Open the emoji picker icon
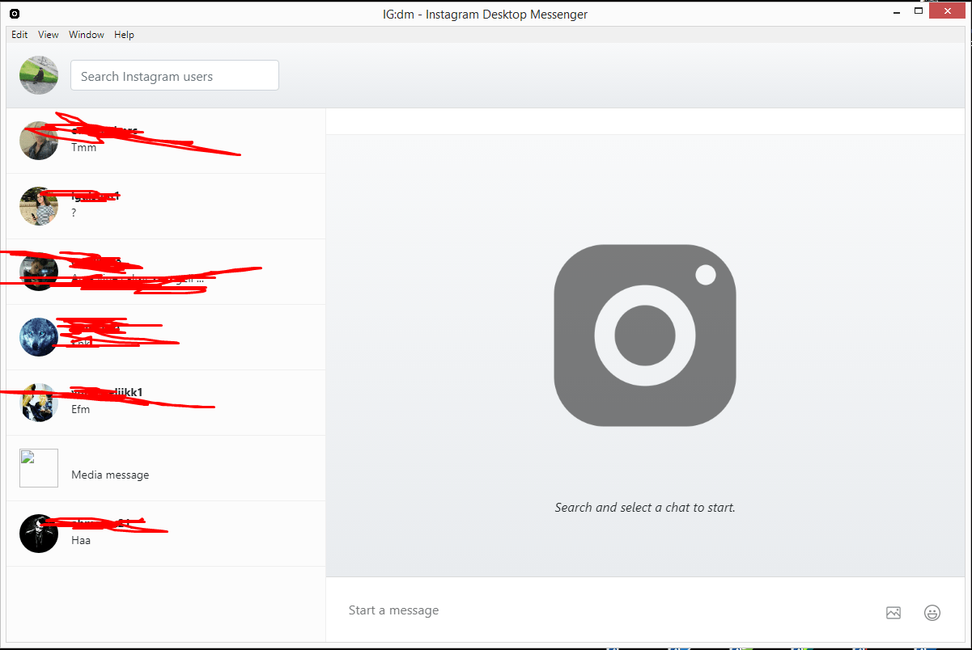This screenshot has height=650, width=972. 932,613
